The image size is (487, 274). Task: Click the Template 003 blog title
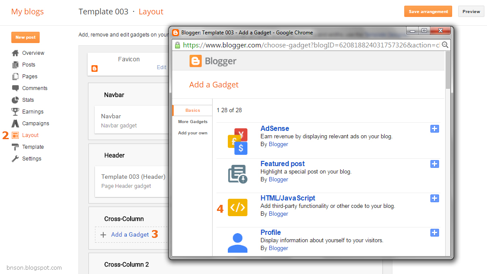[x=103, y=12]
